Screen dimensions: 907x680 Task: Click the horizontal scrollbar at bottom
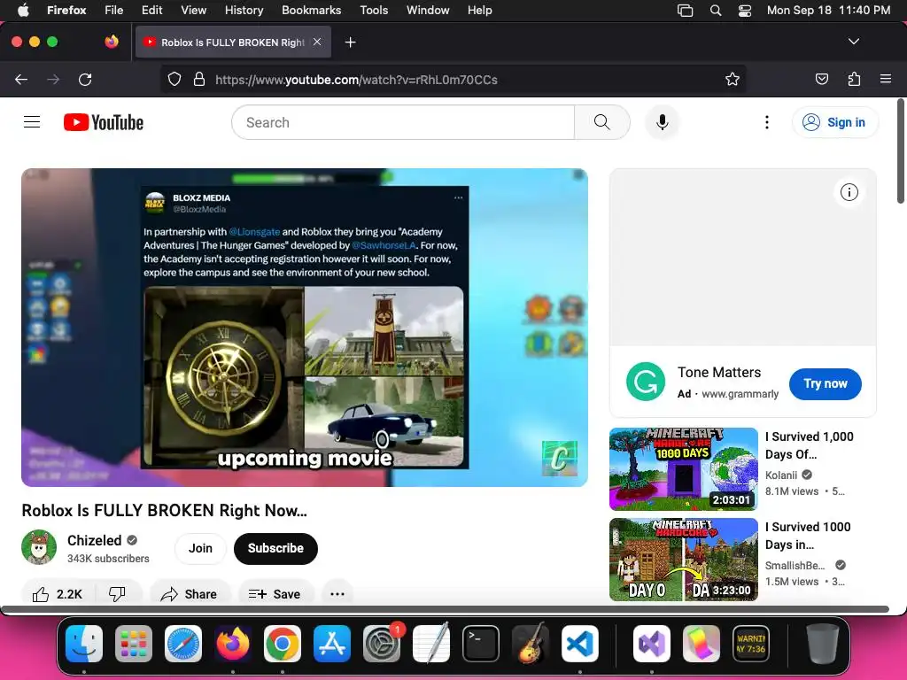point(445,609)
